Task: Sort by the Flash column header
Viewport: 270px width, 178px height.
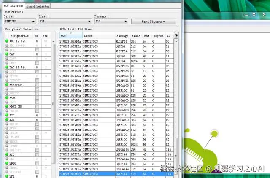Action: click(136, 35)
